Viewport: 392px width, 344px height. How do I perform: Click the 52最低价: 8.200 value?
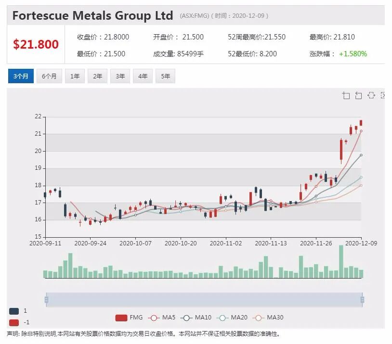pos(252,54)
